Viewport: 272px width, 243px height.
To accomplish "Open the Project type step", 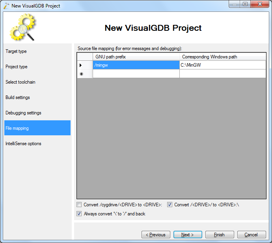I will point(37,67).
